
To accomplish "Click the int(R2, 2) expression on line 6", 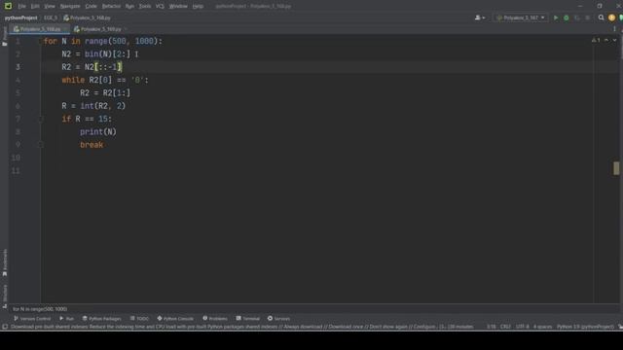I will (x=103, y=106).
